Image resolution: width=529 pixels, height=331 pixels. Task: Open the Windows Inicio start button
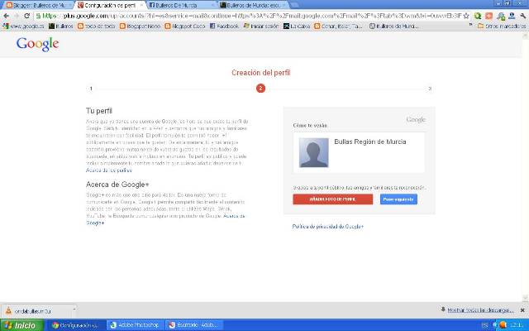(x=21, y=325)
